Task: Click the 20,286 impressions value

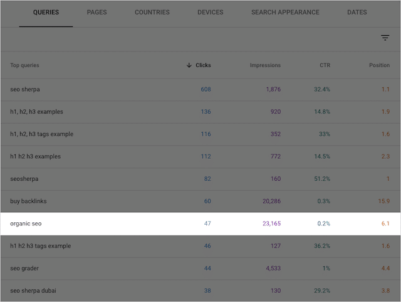Action: [x=271, y=202]
